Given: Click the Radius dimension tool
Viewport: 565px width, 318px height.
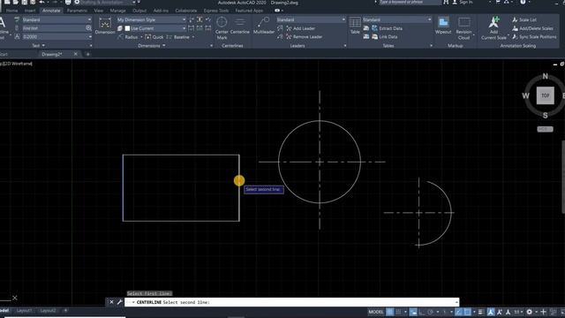Looking at the screenshot, I should click(x=127, y=37).
